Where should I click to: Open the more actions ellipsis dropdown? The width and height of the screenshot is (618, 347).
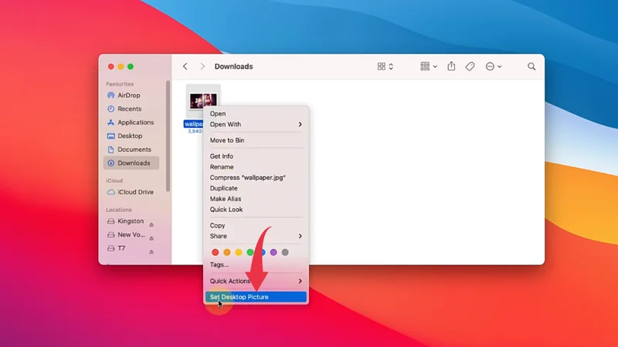point(493,67)
